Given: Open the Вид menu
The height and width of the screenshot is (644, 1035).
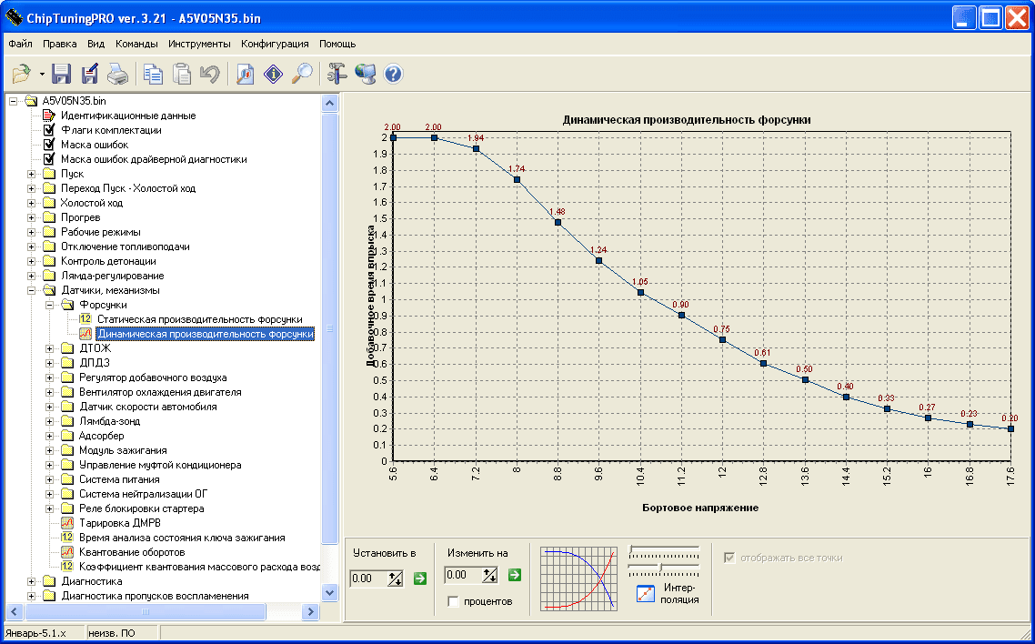Looking at the screenshot, I should click(96, 45).
